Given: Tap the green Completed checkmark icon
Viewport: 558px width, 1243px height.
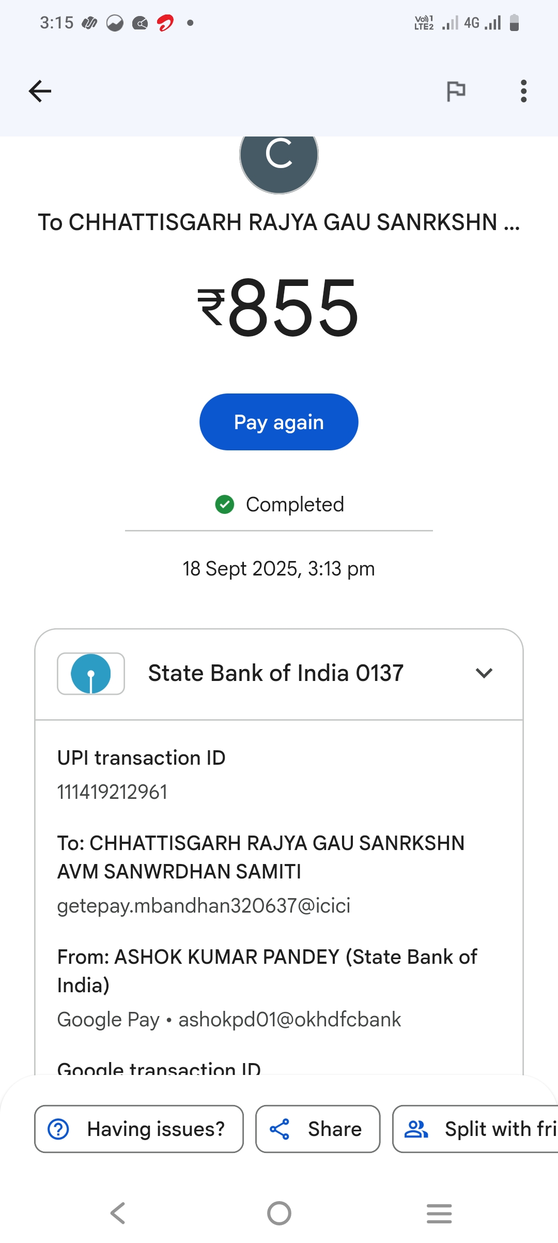Looking at the screenshot, I should click(x=225, y=504).
